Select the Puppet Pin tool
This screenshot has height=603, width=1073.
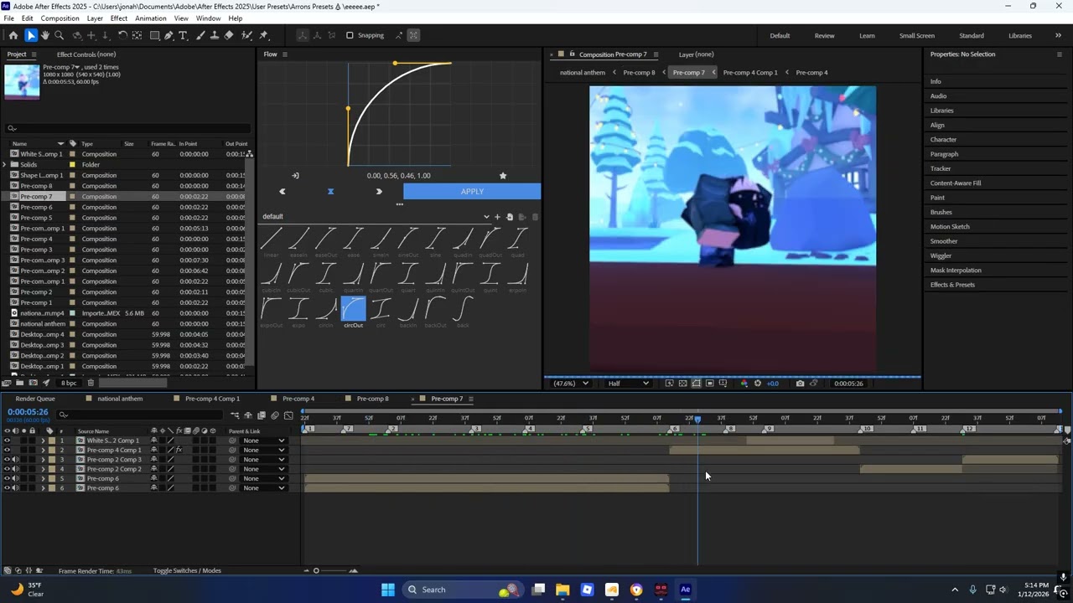pyautogui.click(x=264, y=35)
